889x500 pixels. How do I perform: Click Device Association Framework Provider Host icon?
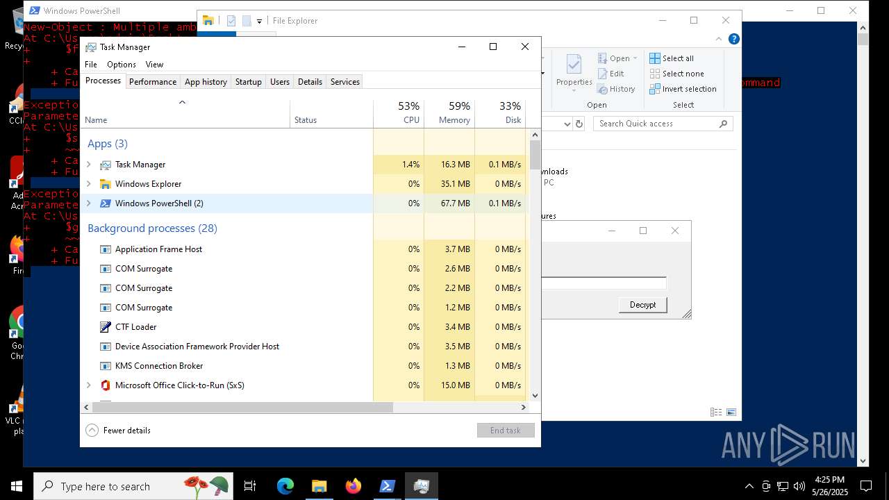[106, 347]
